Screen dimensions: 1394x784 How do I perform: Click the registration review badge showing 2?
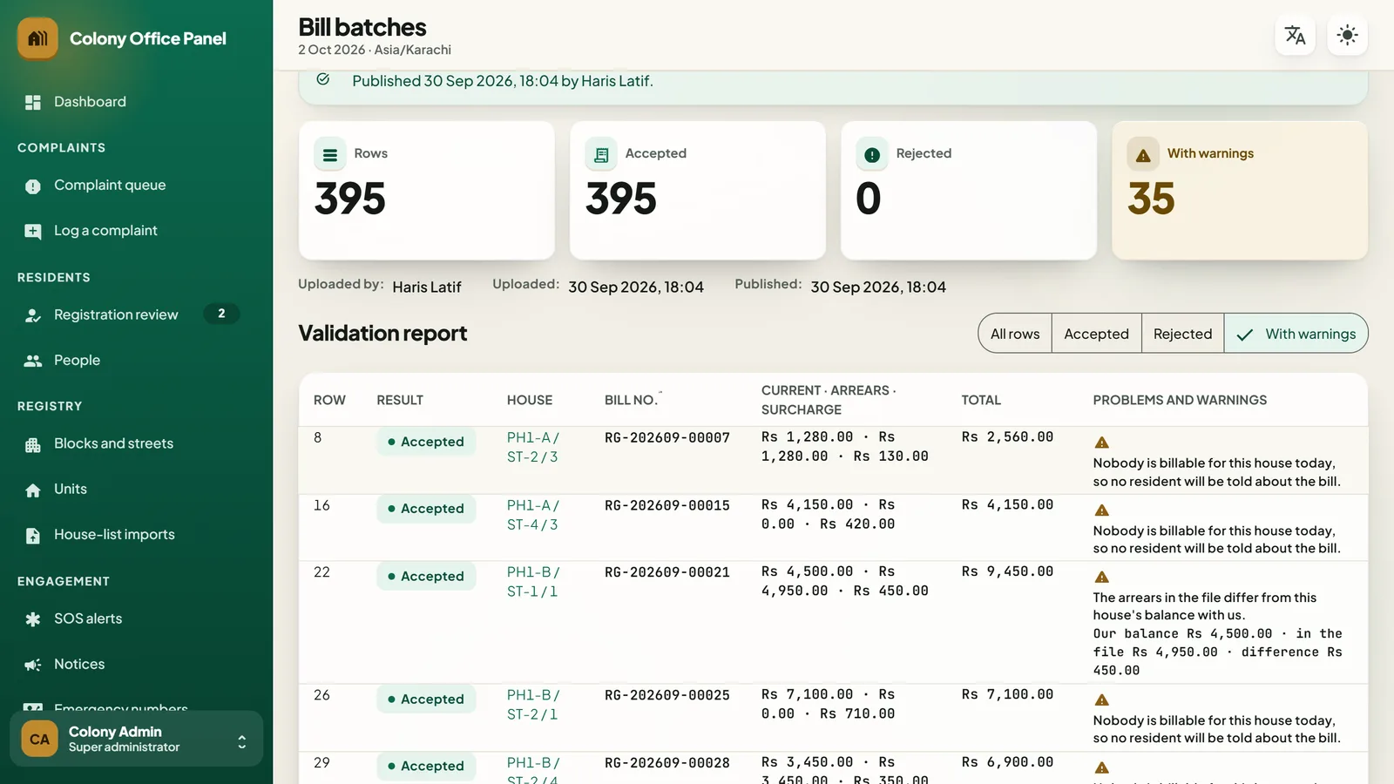(x=221, y=314)
